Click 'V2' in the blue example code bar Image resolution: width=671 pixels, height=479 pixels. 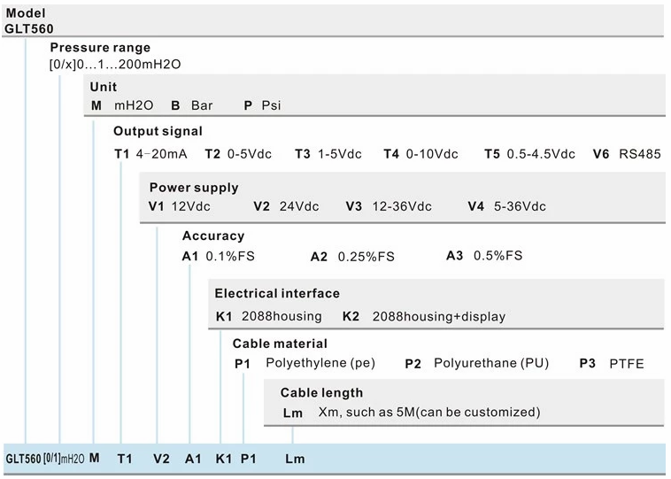tap(161, 459)
